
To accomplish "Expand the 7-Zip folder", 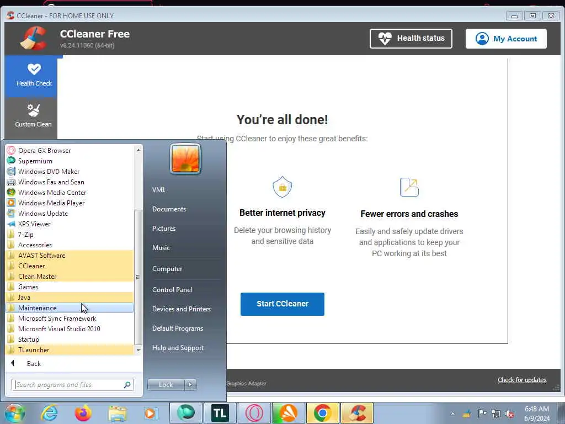I will click(70, 234).
